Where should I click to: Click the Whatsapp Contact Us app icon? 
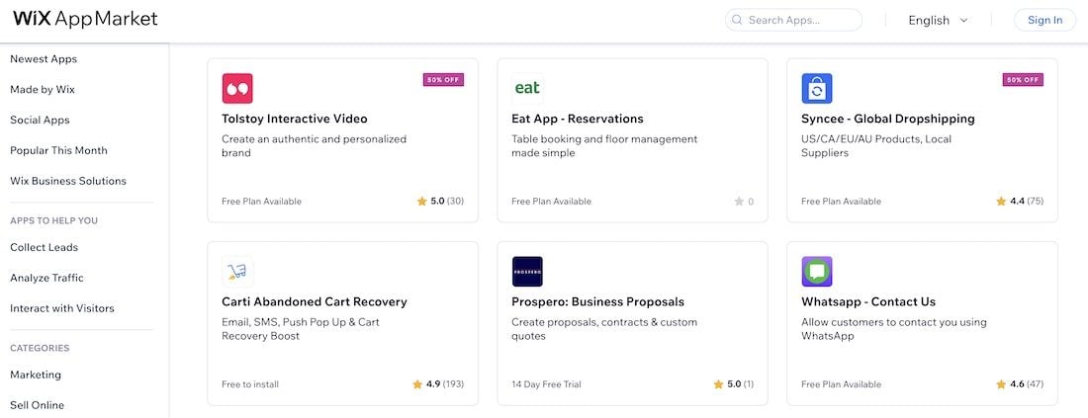point(817,272)
